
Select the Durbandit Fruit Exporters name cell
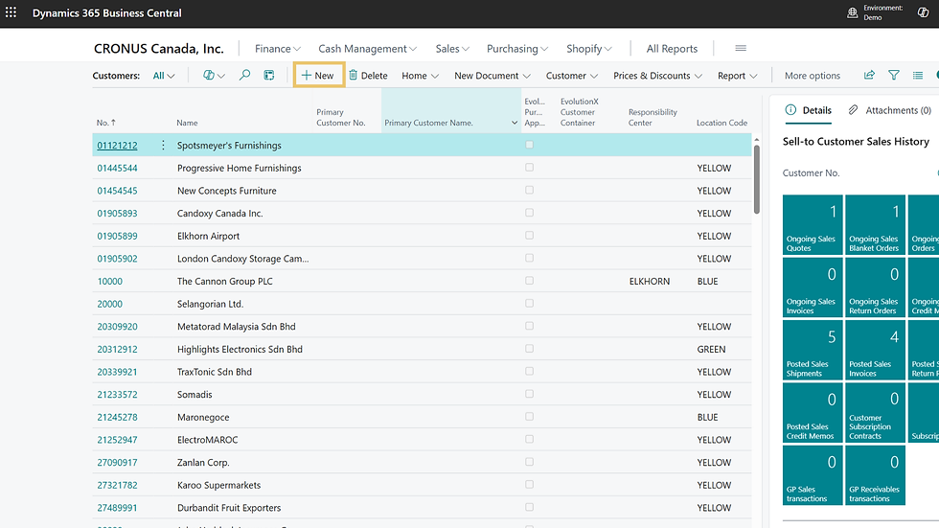[229, 508]
